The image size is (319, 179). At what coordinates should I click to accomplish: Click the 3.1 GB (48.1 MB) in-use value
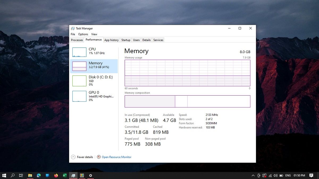[x=141, y=120]
